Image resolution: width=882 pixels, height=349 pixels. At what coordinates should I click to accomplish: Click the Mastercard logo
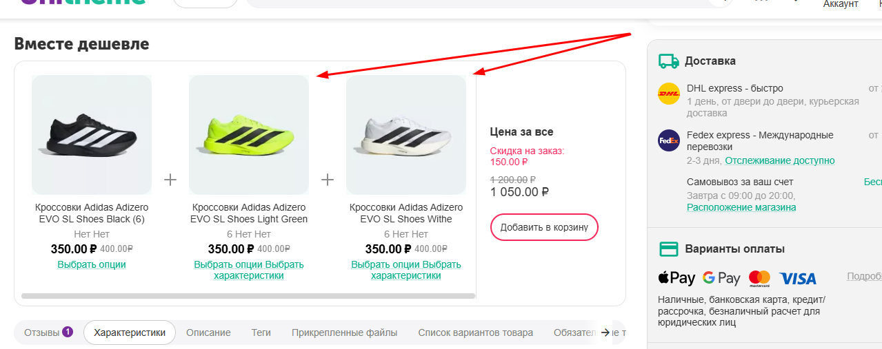click(x=759, y=278)
